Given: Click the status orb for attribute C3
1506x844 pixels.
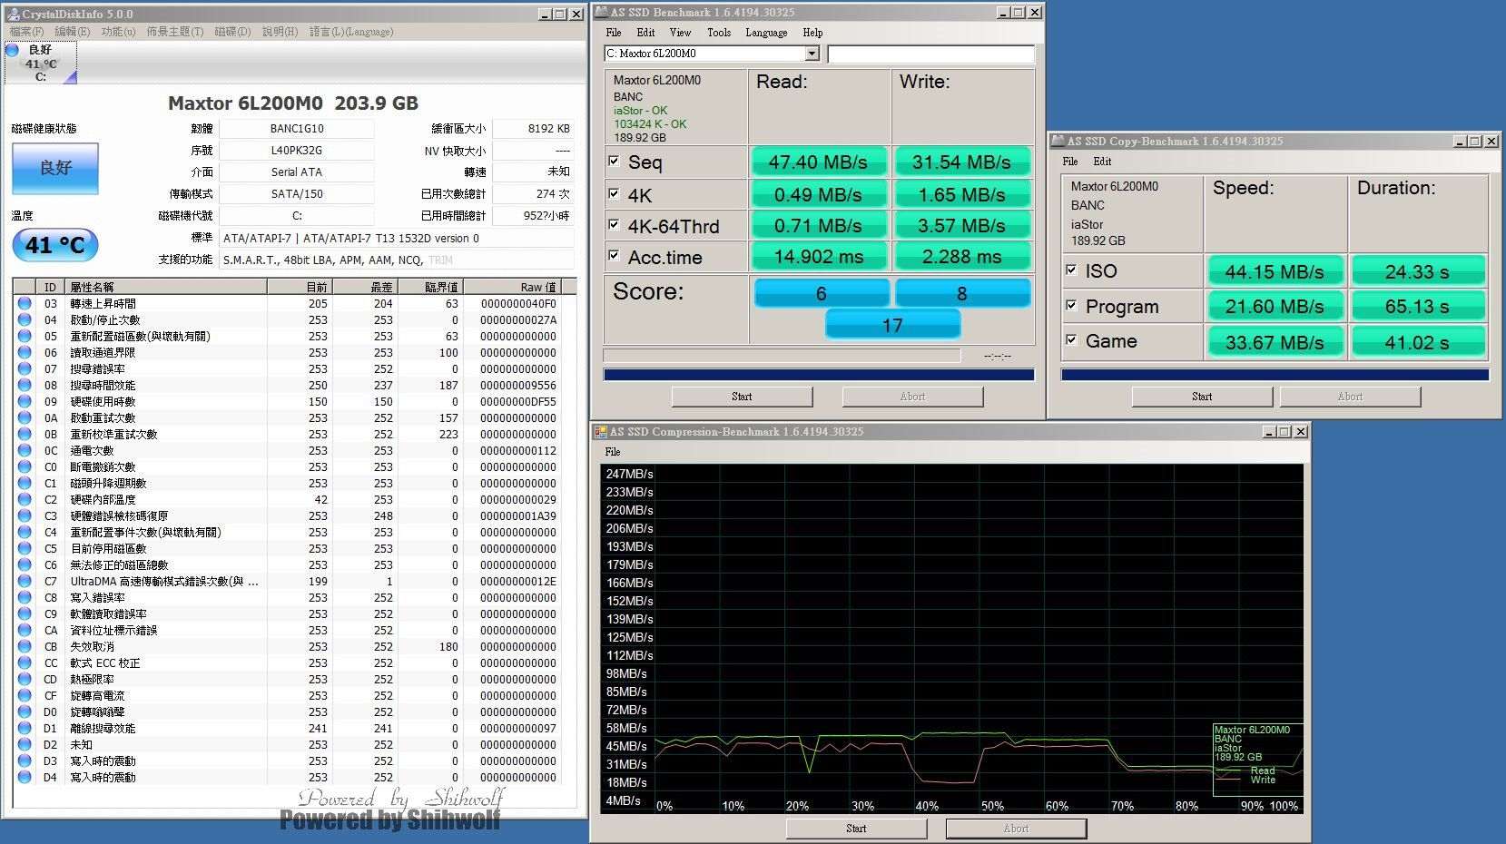Looking at the screenshot, I should click(x=25, y=515).
